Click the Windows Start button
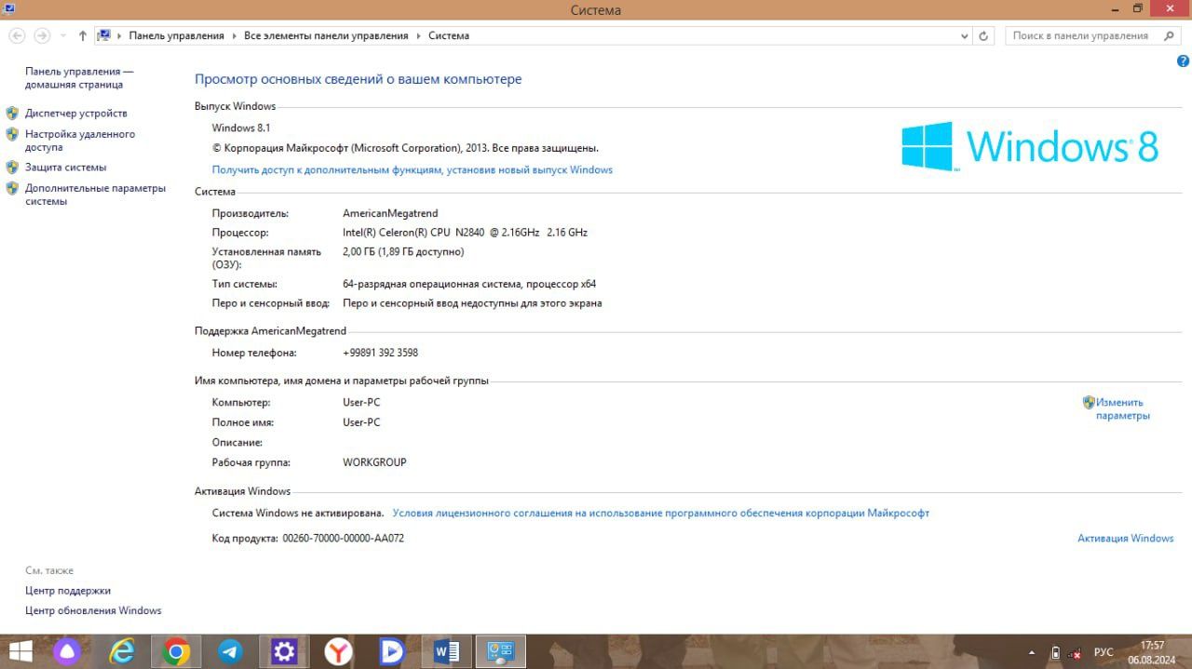This screenshot has height=669, width=1192. [x=20, y=651]
